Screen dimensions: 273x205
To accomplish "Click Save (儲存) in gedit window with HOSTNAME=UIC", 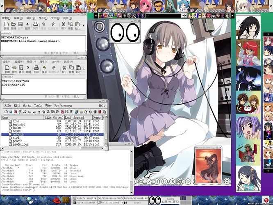I will click(x=21, y=69).
